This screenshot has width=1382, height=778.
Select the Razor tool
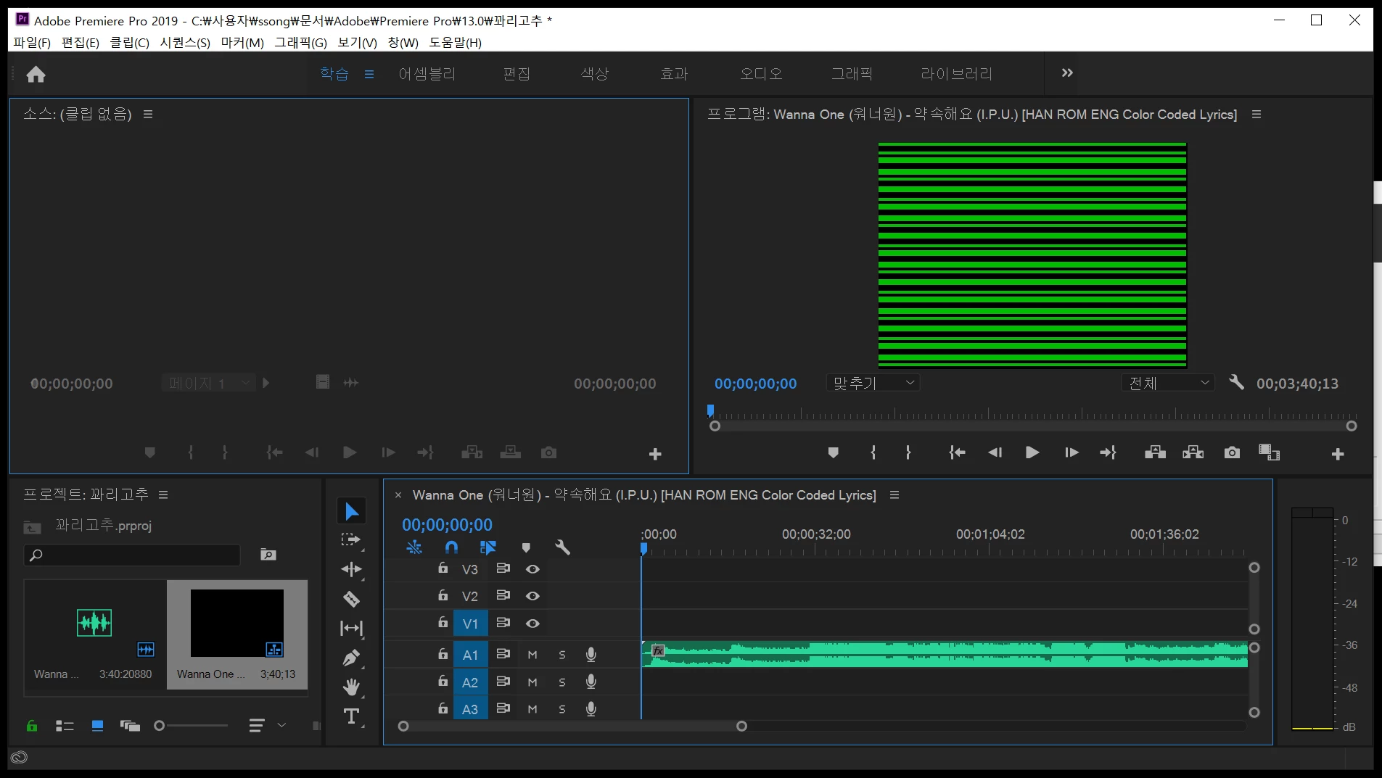click(351, 599)
